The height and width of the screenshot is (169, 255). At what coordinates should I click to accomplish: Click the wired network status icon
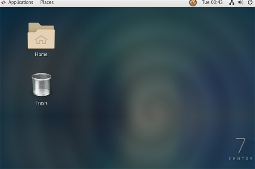point(232,3)
